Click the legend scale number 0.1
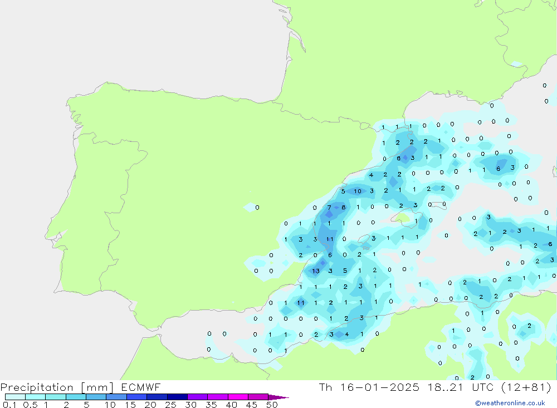The width and height of the screenshot is (557, 408). (9, 405)
